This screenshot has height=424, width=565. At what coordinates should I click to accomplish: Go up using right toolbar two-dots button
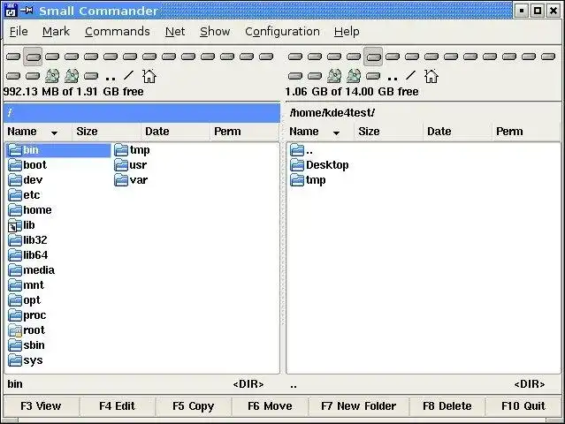coord(393,76)
